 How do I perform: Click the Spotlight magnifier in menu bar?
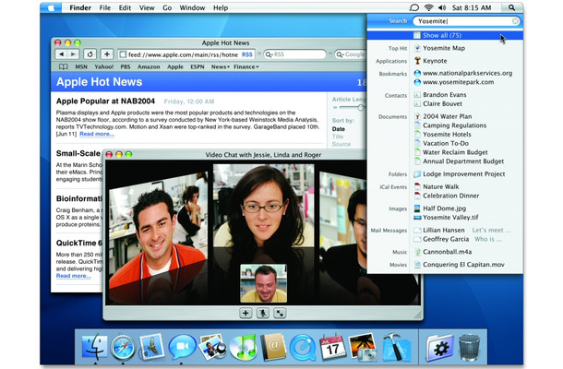[511, 7]
